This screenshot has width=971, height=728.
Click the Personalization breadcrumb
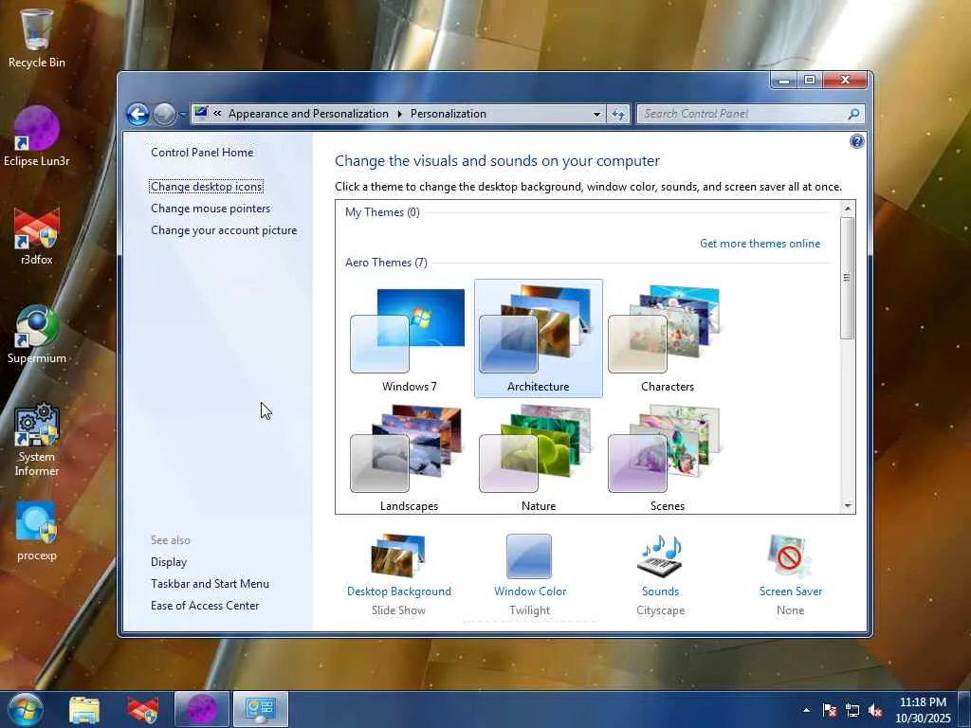point(449,114)
